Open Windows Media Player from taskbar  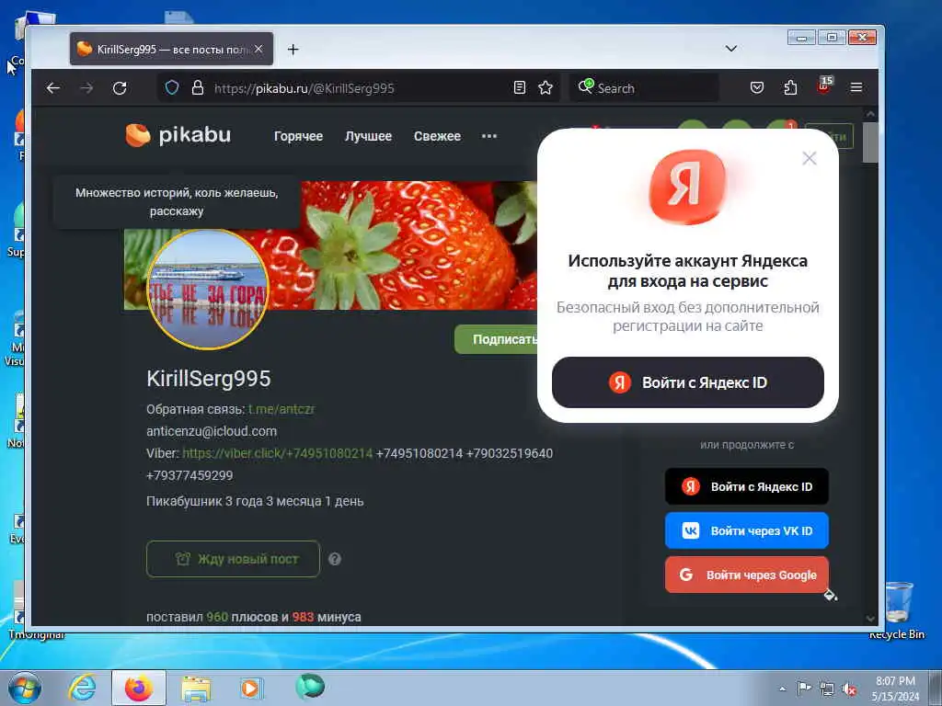[252, 688]
